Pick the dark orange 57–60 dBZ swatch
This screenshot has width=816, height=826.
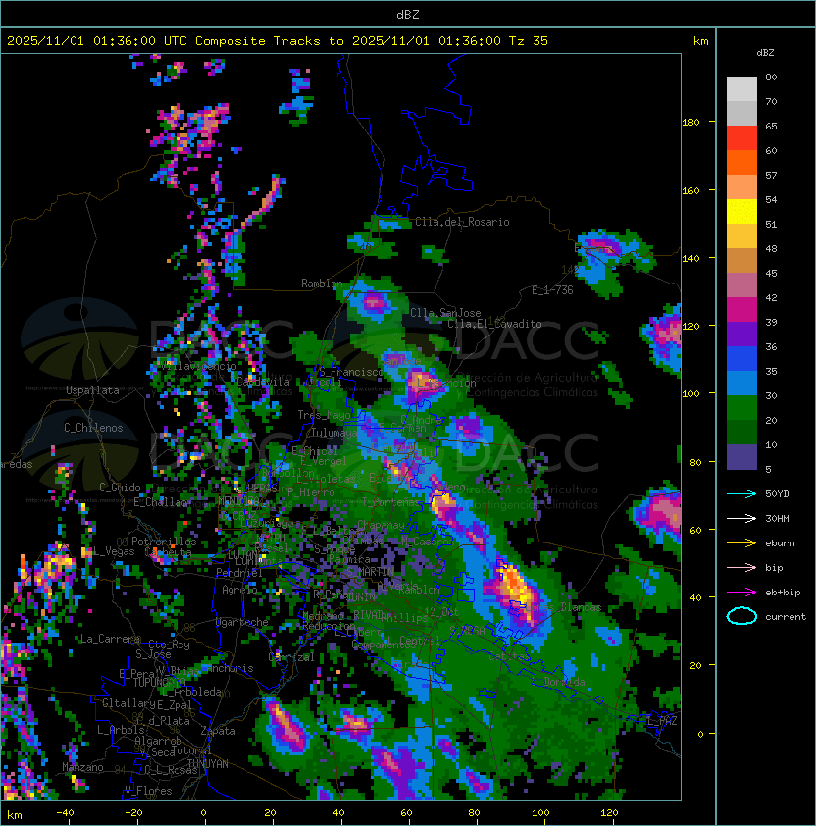741,162
